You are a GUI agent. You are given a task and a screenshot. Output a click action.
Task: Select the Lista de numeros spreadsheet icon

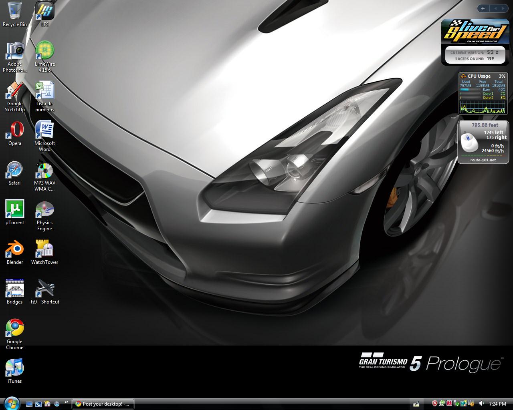point(45,96)
